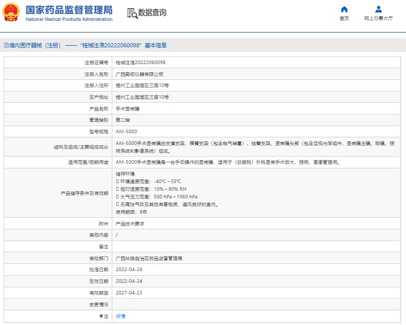Click expiry date value 2027-04-23

pos(129,292)
